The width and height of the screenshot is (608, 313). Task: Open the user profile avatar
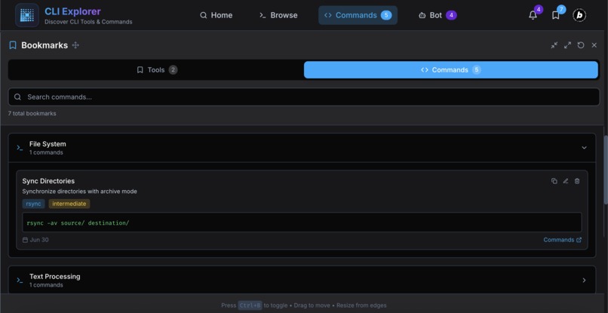pos(579,15)
